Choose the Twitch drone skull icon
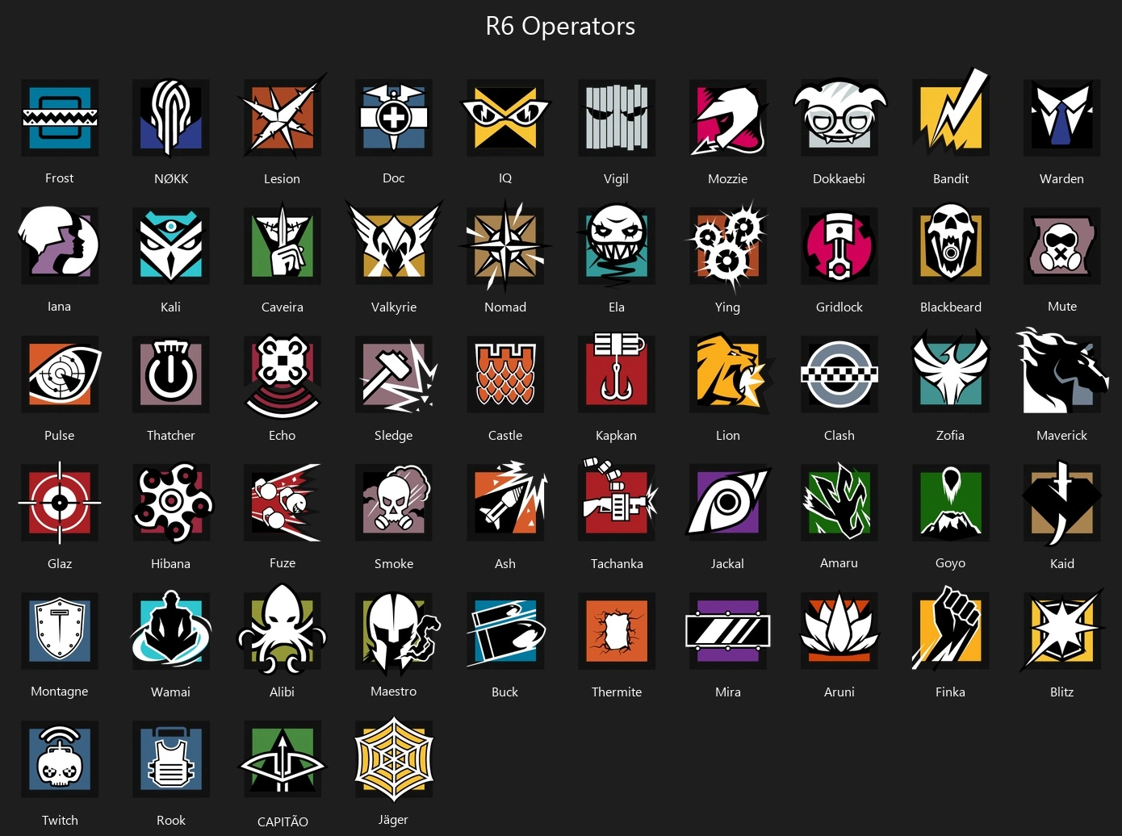 60,759
